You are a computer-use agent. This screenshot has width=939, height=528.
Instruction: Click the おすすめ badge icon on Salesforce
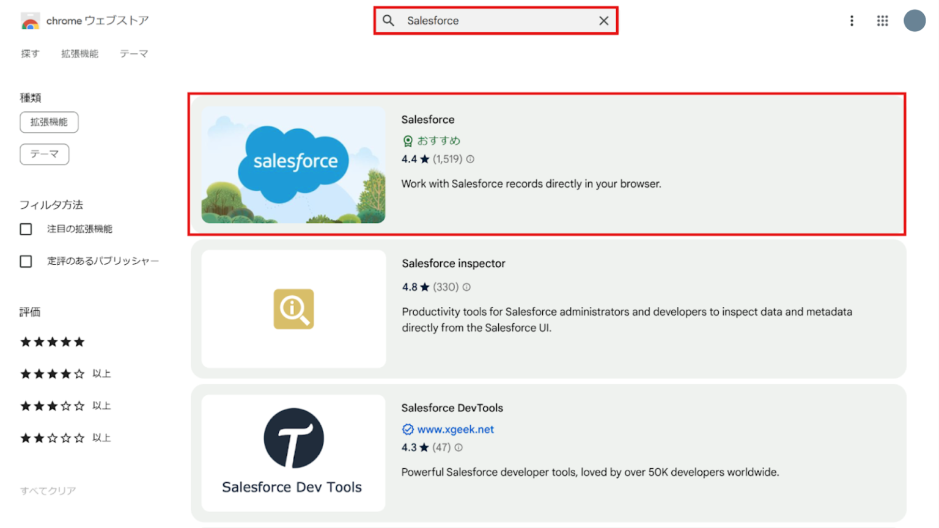point(407,140)
